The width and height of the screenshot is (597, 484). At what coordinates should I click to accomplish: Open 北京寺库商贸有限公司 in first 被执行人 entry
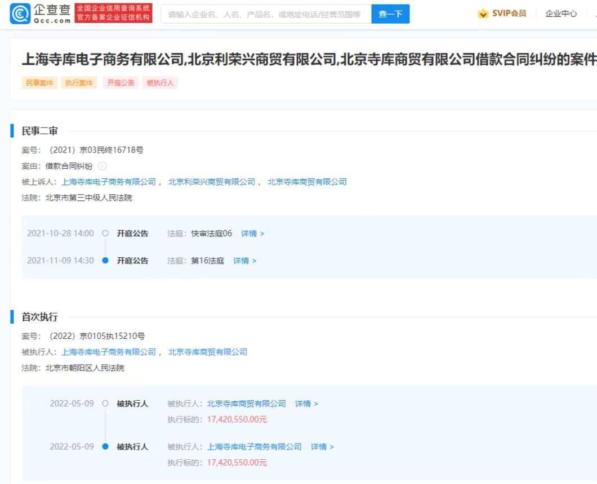pyautogui.click(x=246, y=404)
